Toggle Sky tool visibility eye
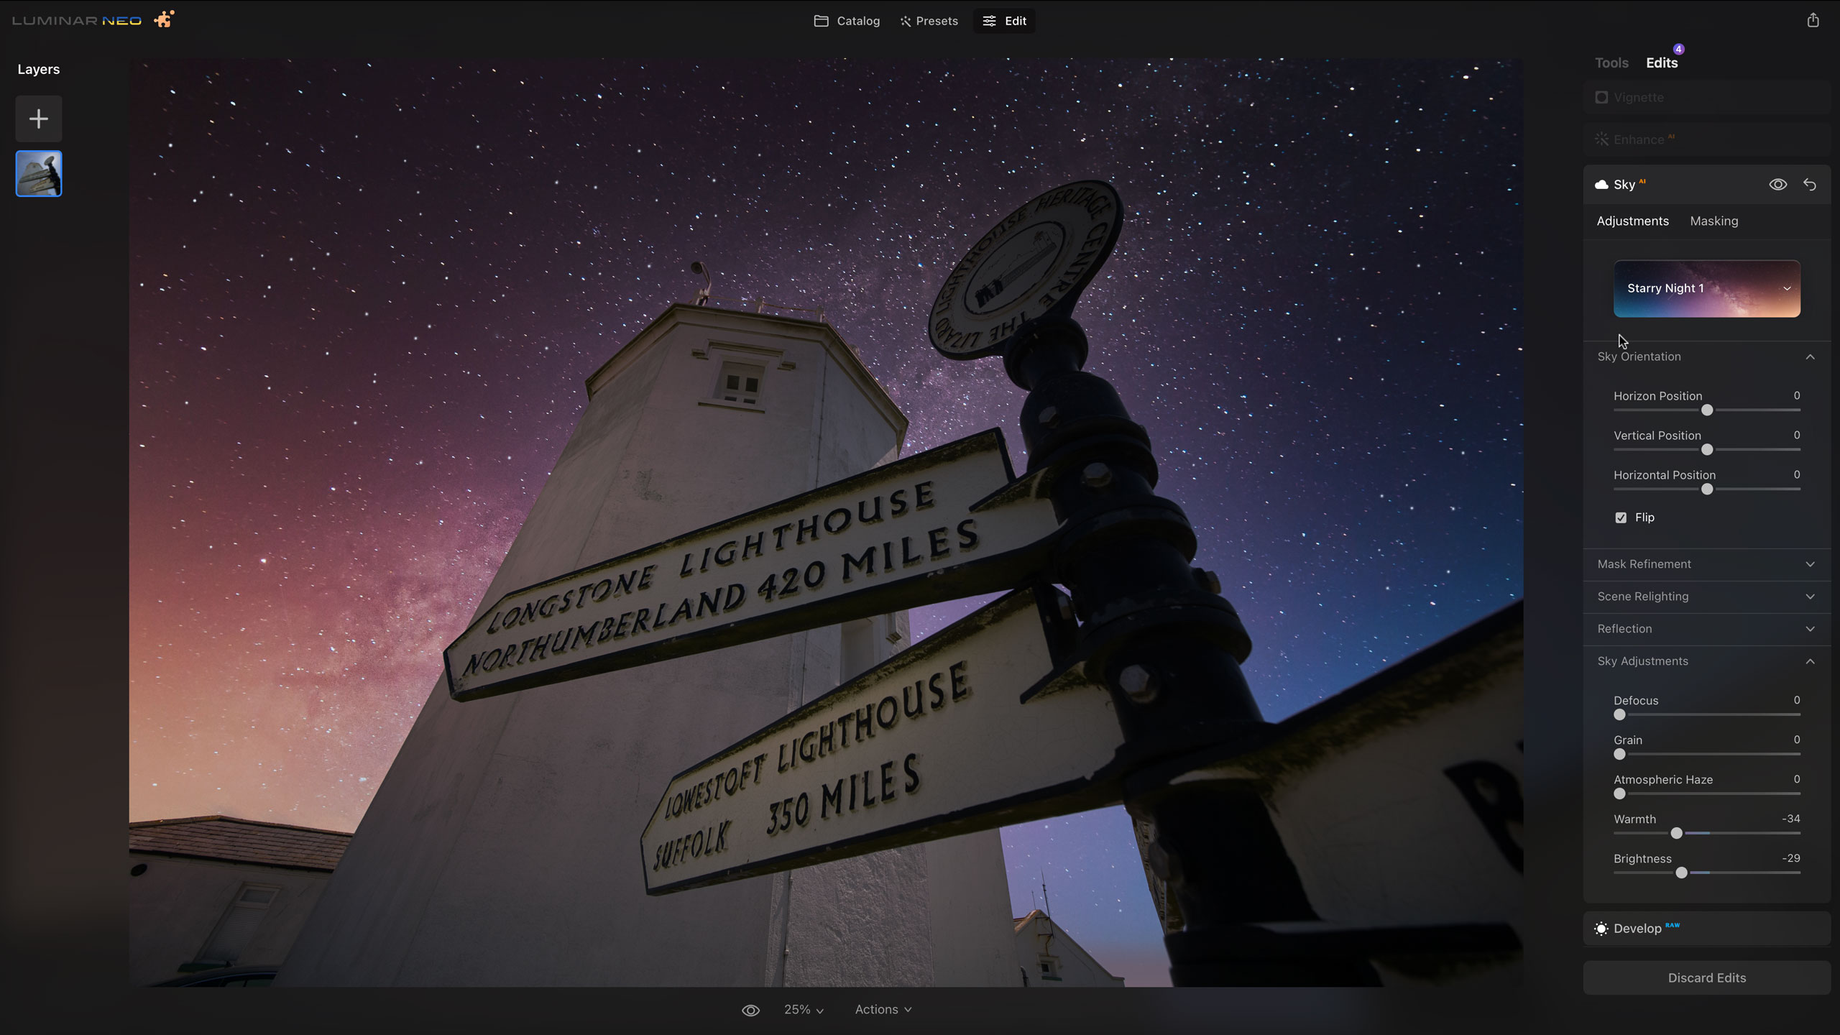This screenshot has width=1840, height=1035. tap(1777, 185)
